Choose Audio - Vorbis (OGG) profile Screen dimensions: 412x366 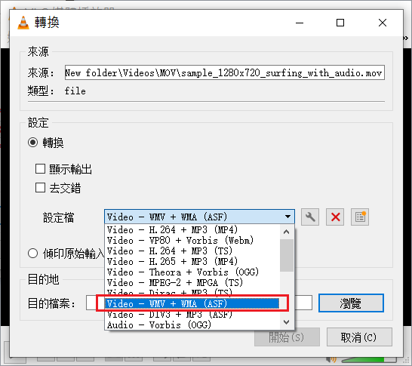[192, 325]
